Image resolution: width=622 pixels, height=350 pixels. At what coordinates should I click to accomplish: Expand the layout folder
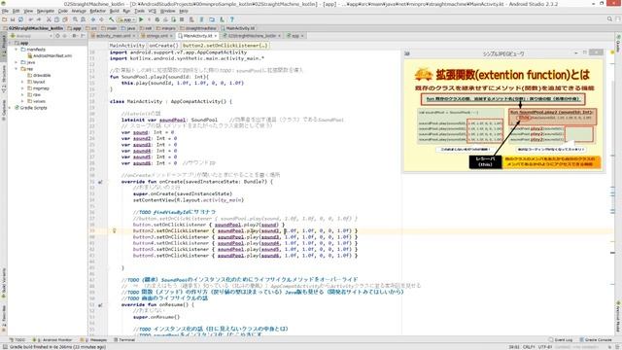[x=22, y=82]
